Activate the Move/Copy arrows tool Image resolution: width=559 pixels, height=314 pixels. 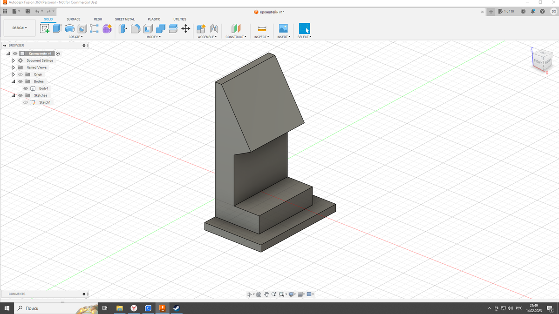(x=185, y=28)
